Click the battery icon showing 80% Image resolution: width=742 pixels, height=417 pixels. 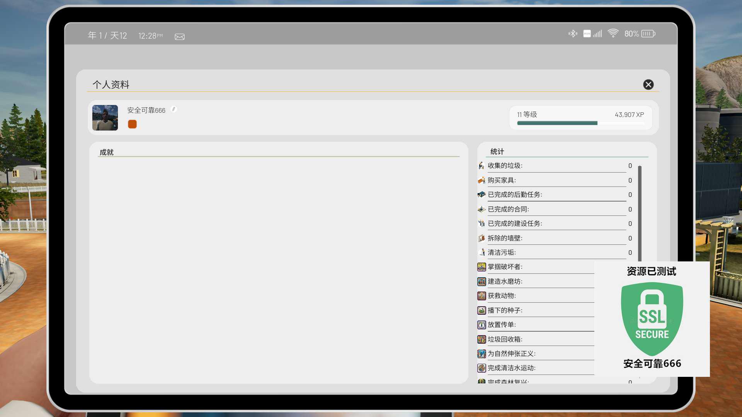pyautogui.click(x=648, y=34)
